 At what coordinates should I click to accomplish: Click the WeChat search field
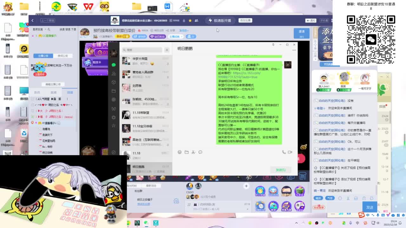(x=142, y=50)
